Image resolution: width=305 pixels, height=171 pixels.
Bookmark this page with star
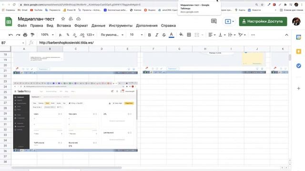point(262,5)
